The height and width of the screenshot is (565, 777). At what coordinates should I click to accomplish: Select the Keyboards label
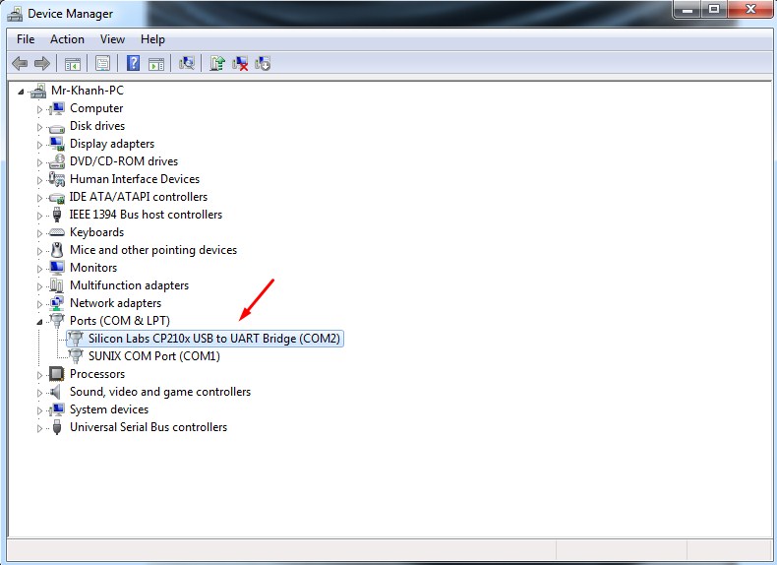96,232
